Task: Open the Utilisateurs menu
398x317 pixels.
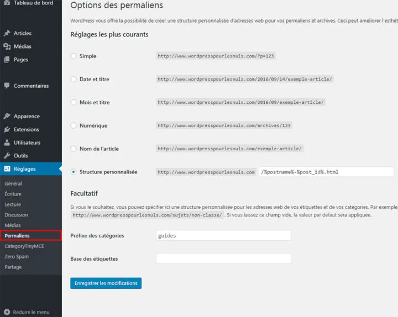Action: tap(27, 142)
